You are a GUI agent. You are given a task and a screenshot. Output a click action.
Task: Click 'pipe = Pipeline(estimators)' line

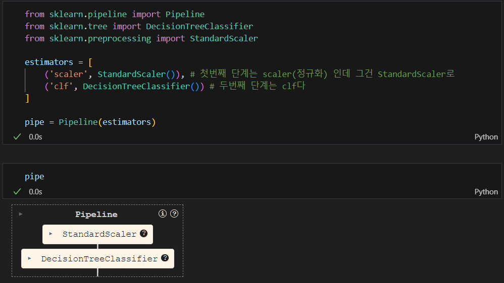tap(90, 122)
